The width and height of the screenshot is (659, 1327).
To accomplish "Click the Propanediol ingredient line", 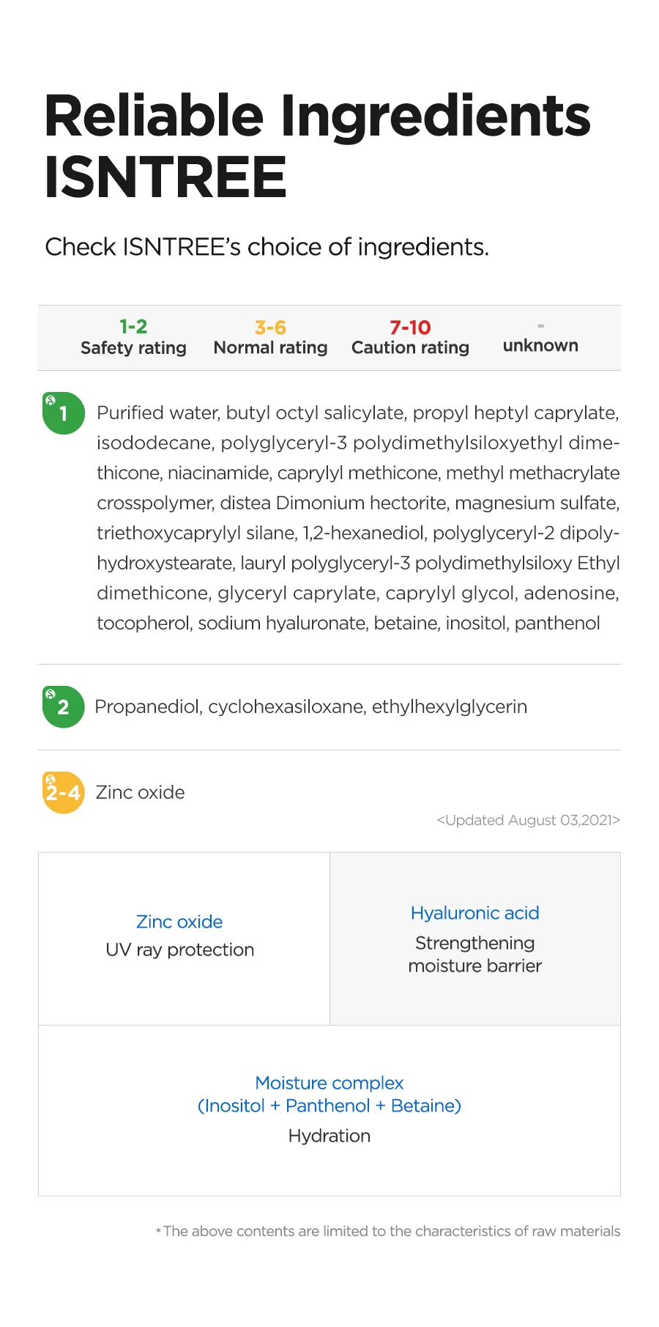I will pos(310,706).
